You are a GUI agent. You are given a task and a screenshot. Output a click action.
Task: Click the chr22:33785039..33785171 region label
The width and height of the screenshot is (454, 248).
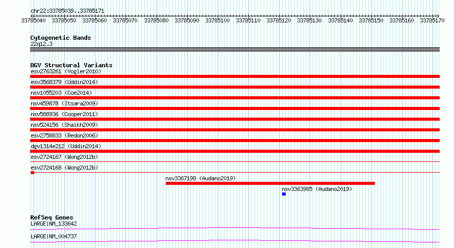tap(67, 11)
